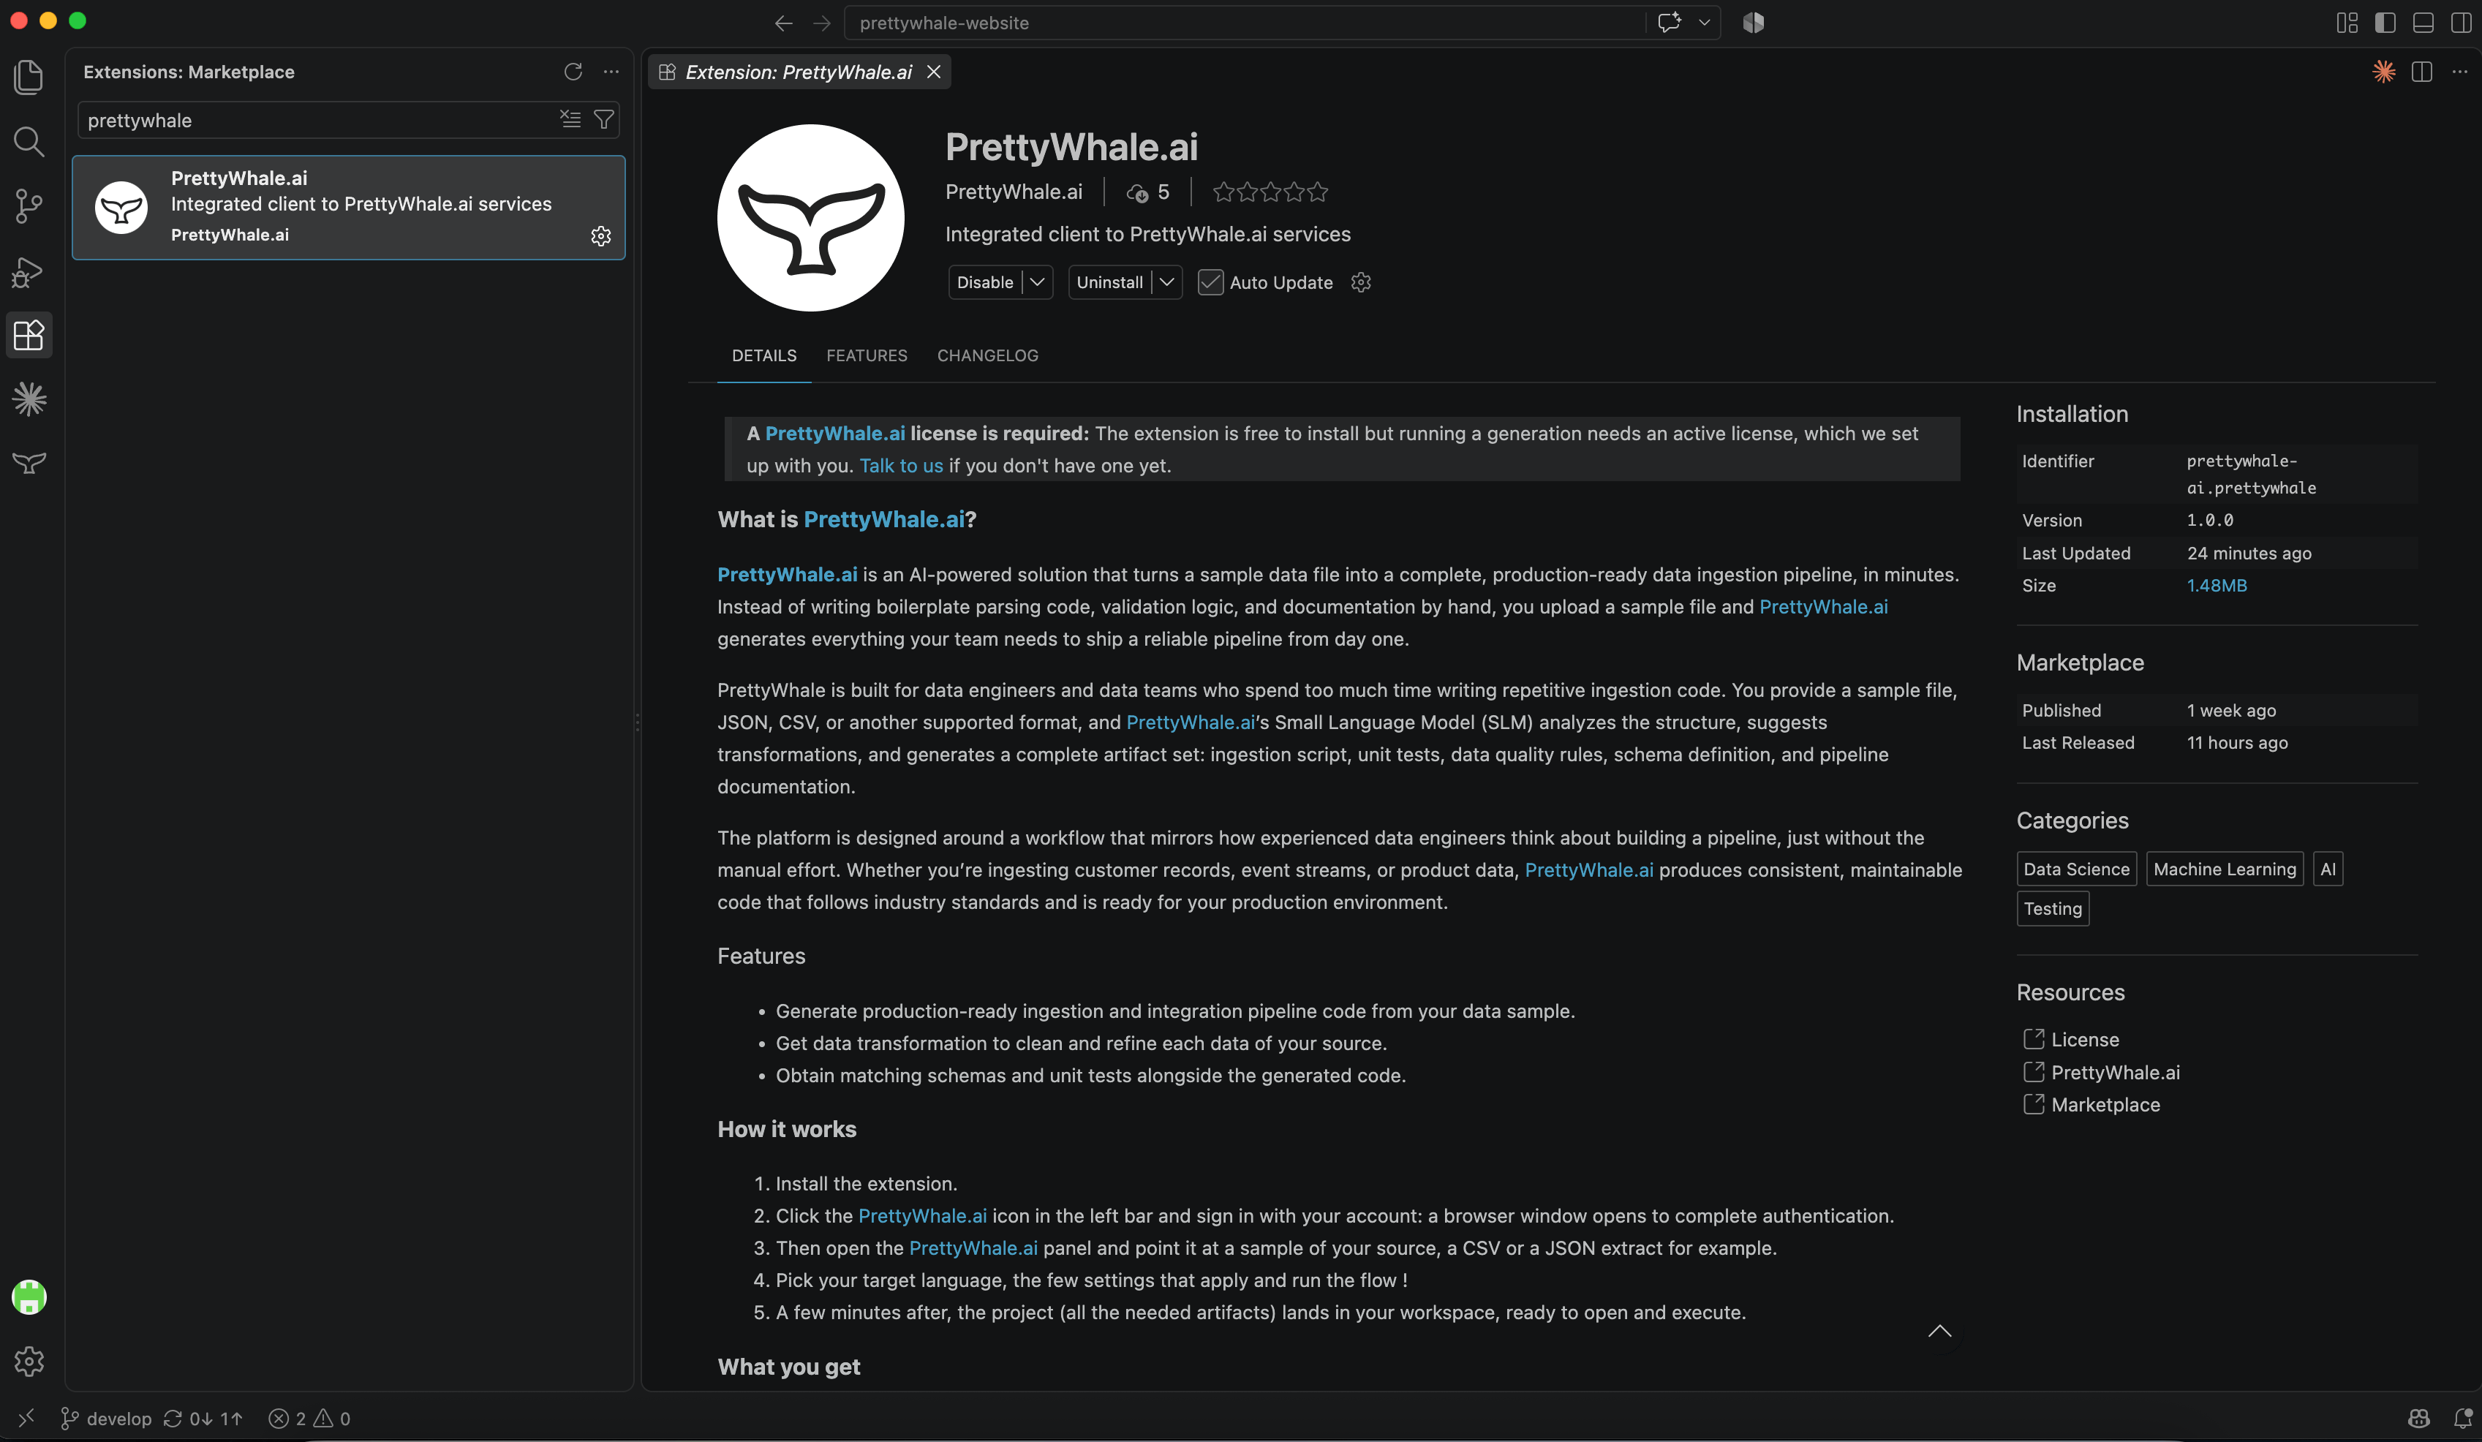Viewport: 2482px width, 1442px height.
Task: Open the PrettyWhale whale-tail activity bar icon
Action: (29, 463)
